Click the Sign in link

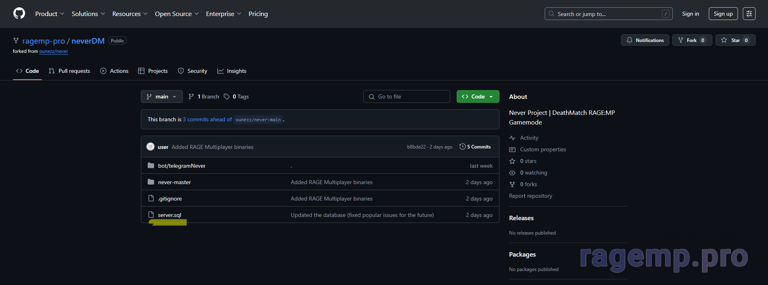pyautogui.click(x=690, y=14)
